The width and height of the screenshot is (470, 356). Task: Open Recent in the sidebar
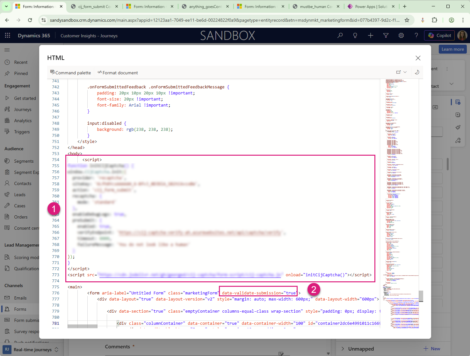point(21,62)
